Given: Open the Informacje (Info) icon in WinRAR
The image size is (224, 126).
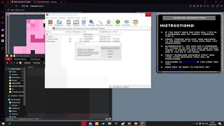Looking at the screenshot, I should 108,23.
